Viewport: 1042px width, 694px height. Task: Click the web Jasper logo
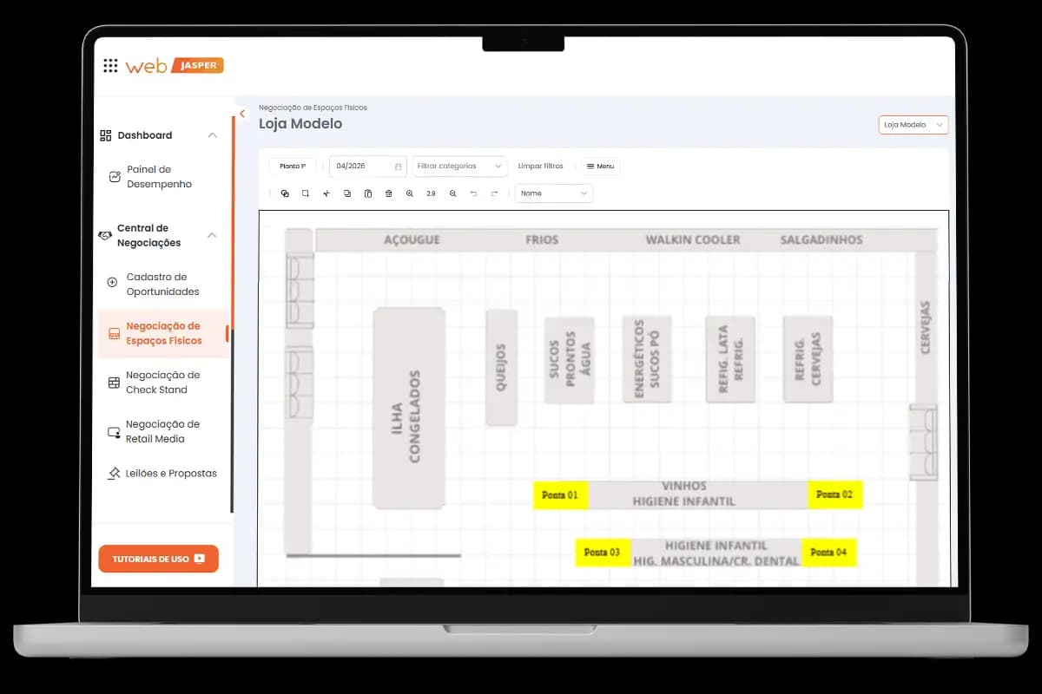click(175, 66)
